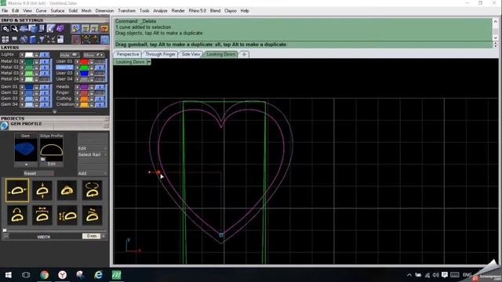This screenshot has height=282, width=502.
Task: Click the blue round Gem Profile icon
Action: [5, 126]
